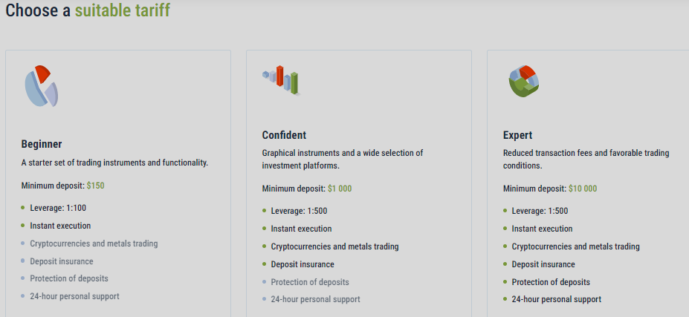689x317 pixels.
Task: Click the Confident tariff bar chart icon
Action: click(x=282, y=79)
